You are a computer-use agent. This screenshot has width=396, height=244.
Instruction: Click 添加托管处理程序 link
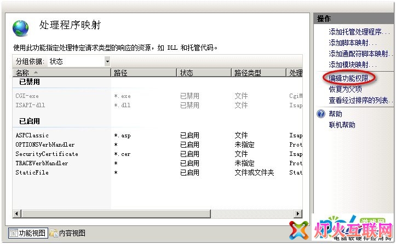[359, 32]
